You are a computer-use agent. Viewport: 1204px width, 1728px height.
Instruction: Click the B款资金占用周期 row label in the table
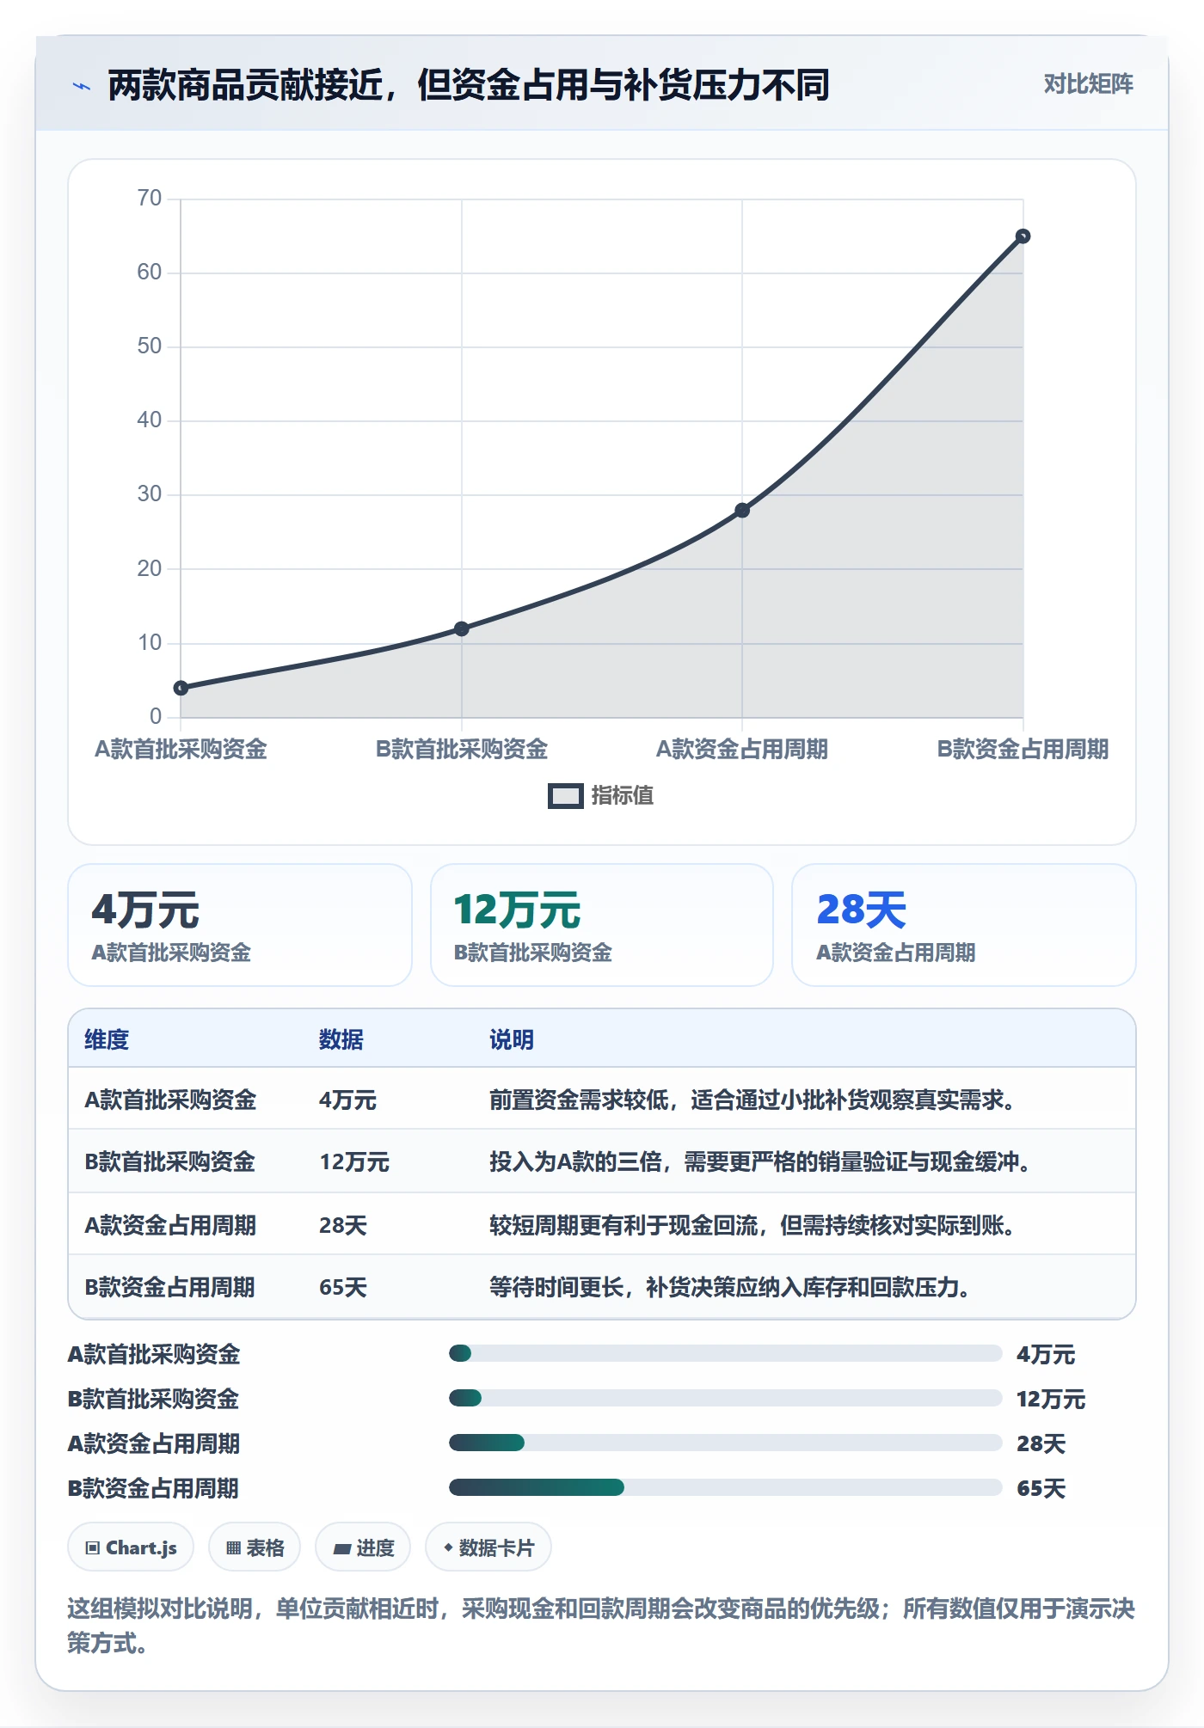pyautogui.click(x=169, y=1288)
